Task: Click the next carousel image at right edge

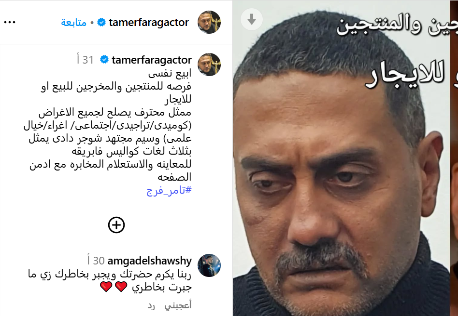Action: coord(454,158)
